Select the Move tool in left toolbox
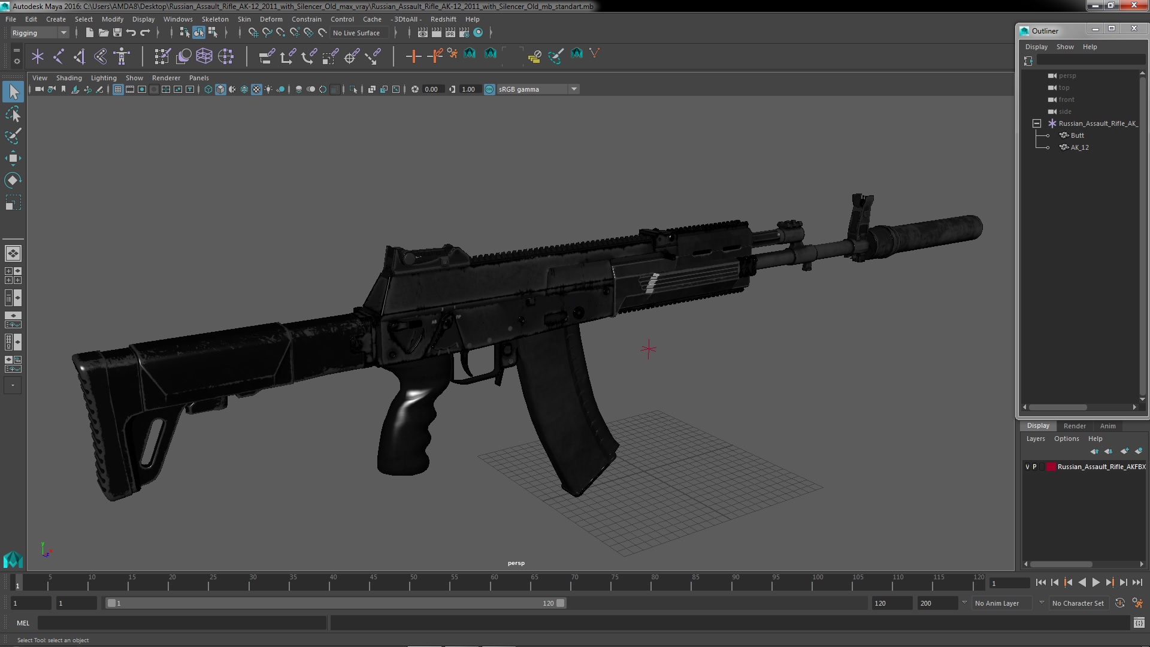1150x647 pixels. point(13,158)
